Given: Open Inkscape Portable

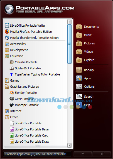Looking at the screenshot, I should [24, 105].
